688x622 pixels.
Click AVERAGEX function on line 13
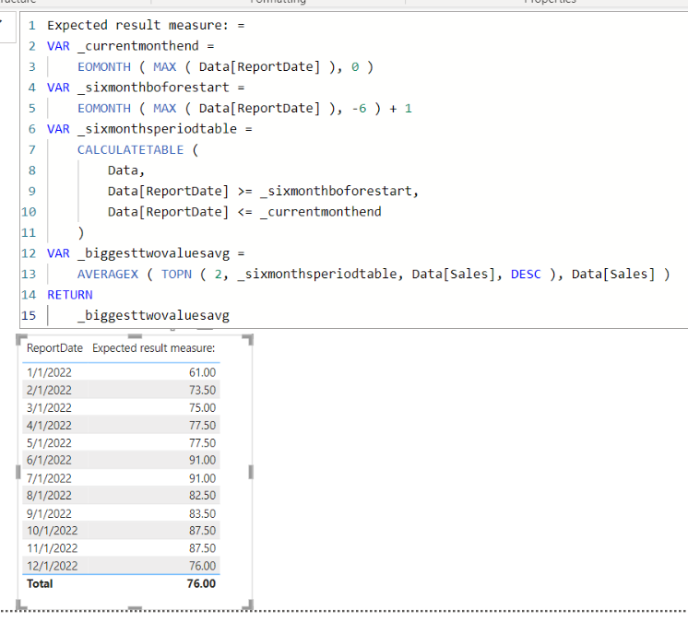pyautogui.click(x=108, y=275)
